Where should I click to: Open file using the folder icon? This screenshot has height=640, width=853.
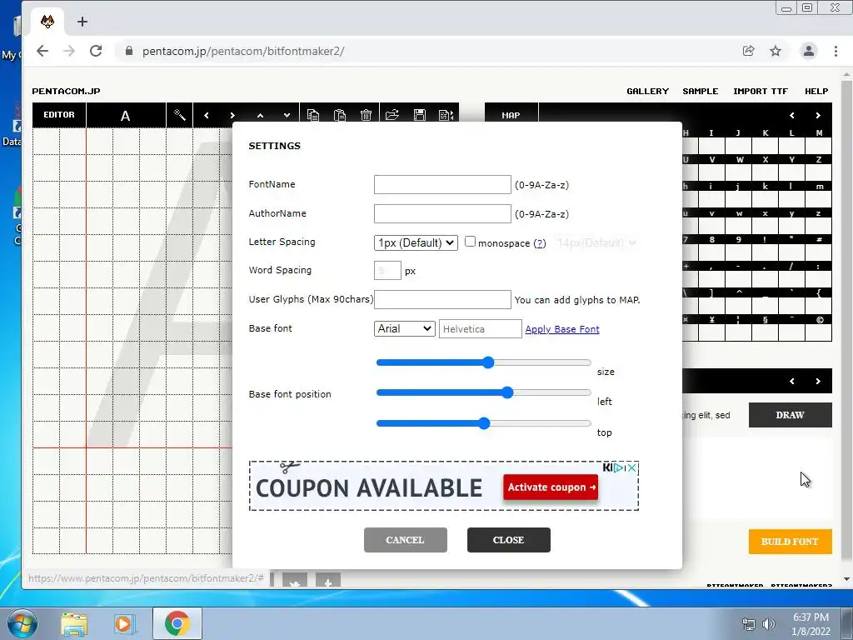(392, 115)
